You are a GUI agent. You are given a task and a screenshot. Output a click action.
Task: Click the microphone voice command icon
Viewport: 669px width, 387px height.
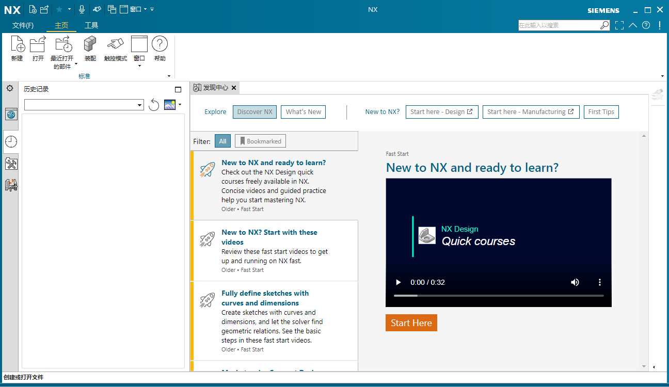81,9
